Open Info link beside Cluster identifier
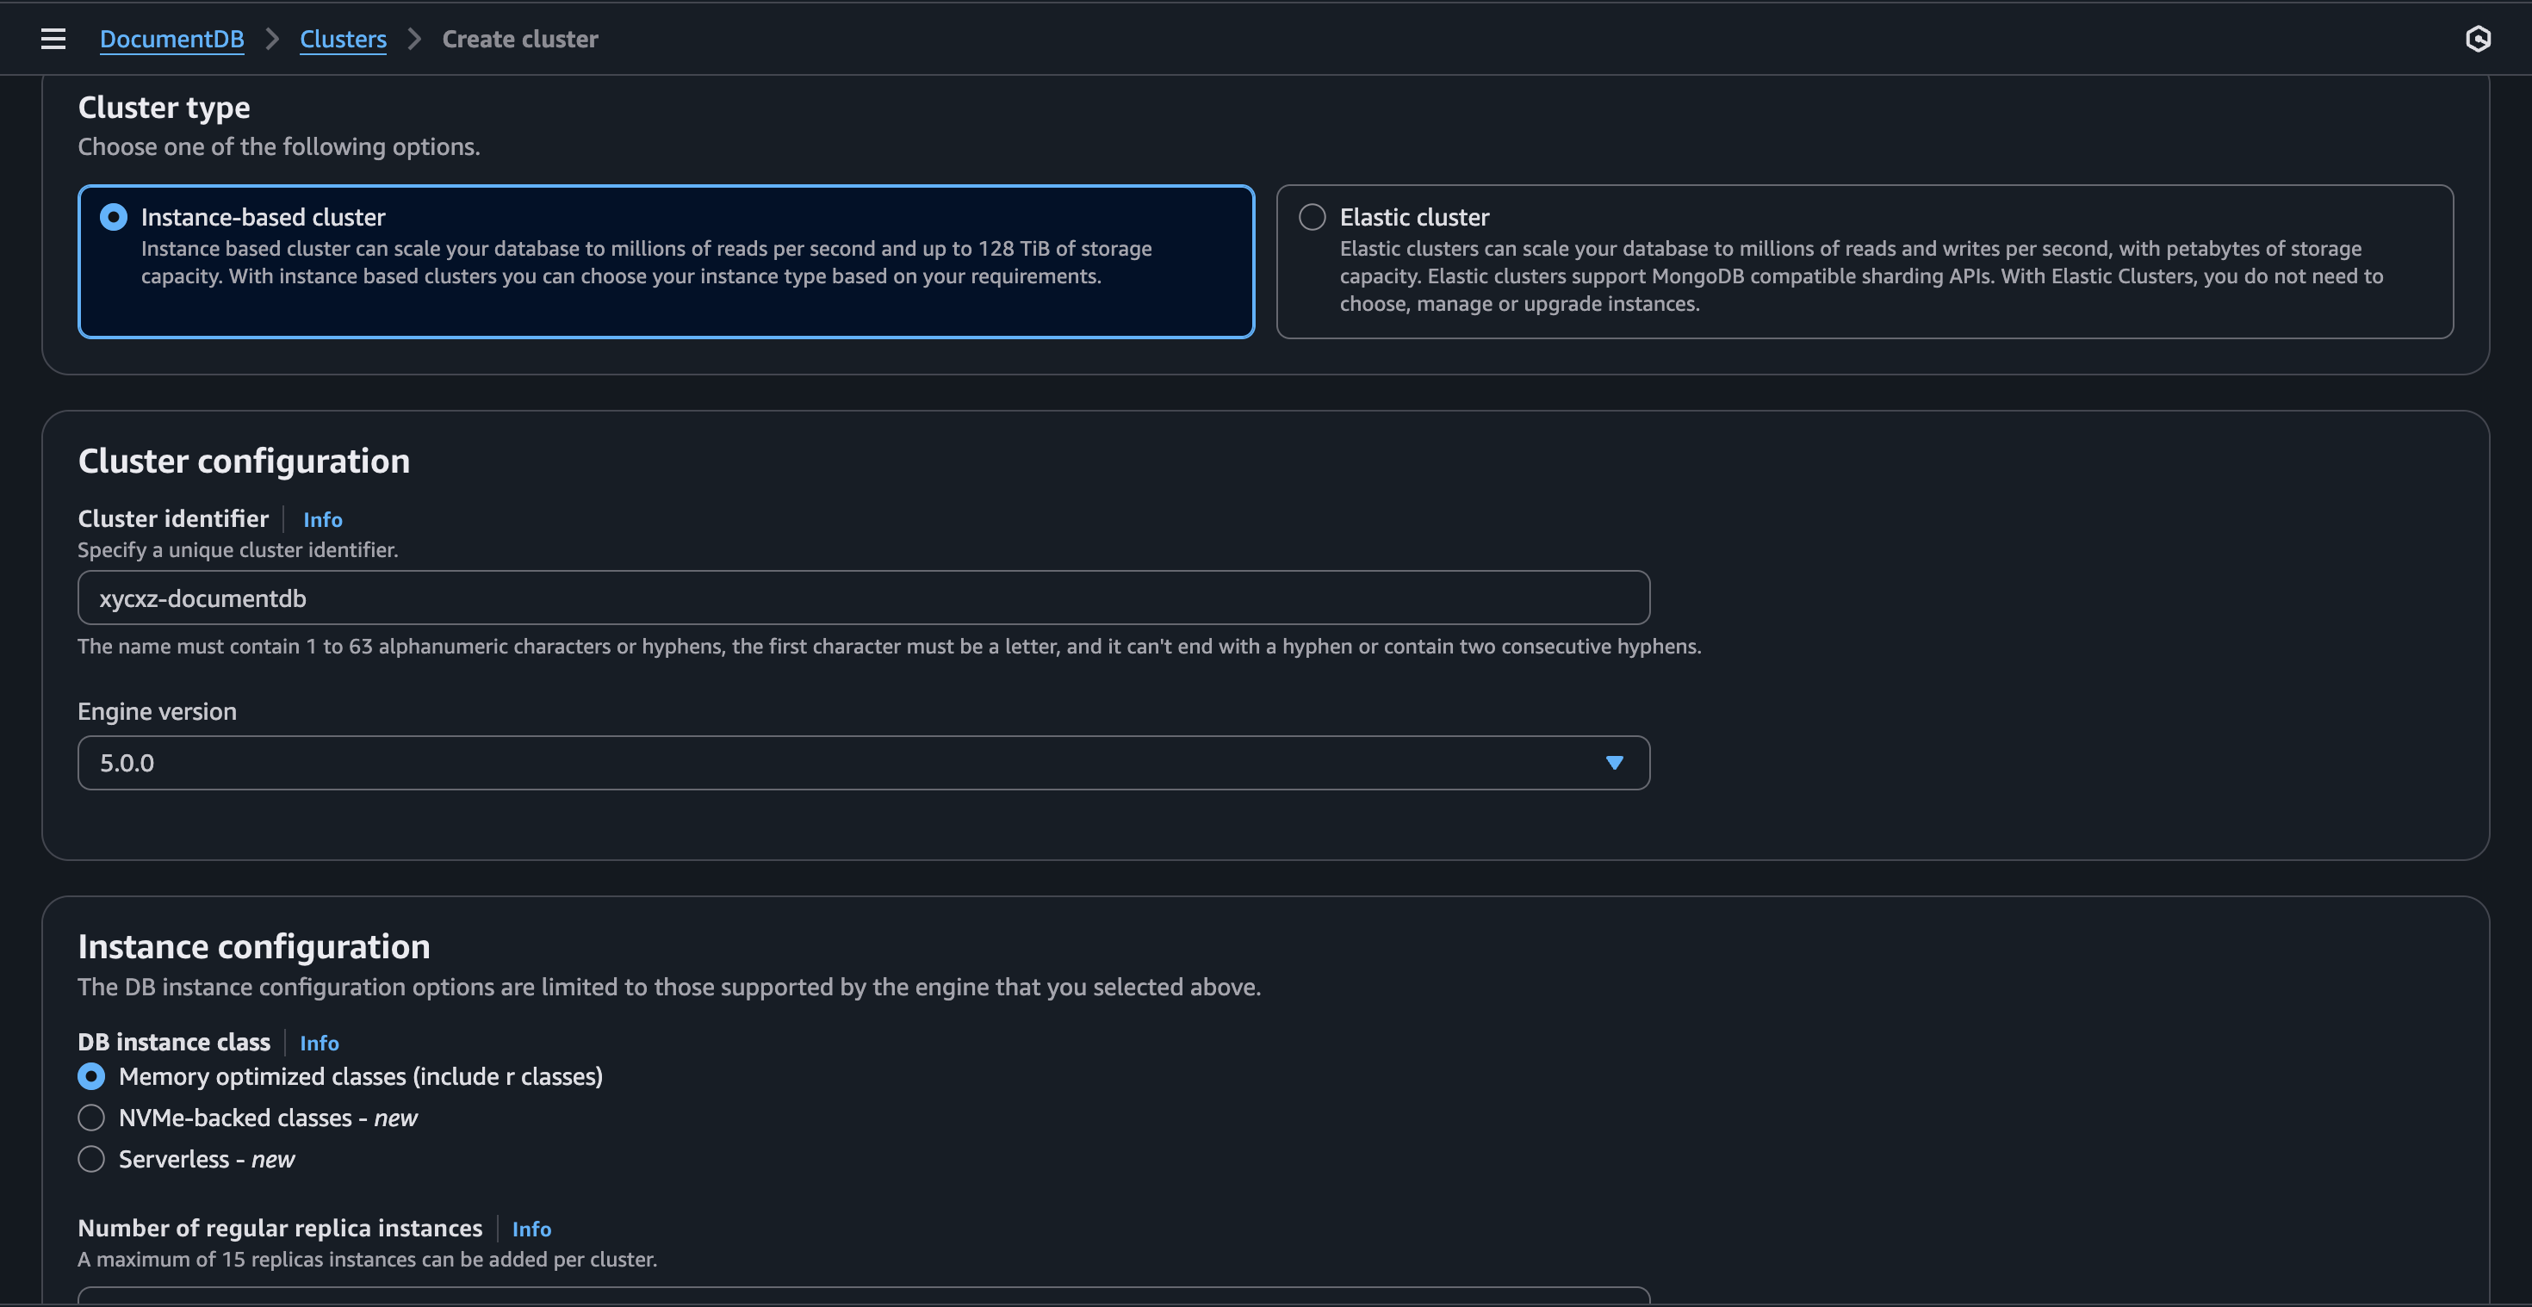The height and width of the screenshot is (1307, 2532). 322,520
